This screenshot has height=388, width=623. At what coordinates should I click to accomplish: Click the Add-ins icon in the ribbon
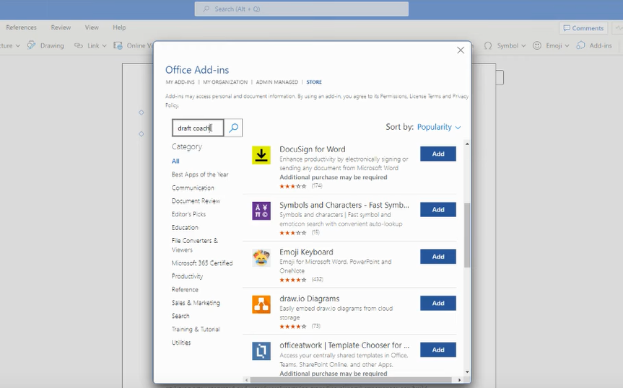pyautogui.click(x=580, y=45)
